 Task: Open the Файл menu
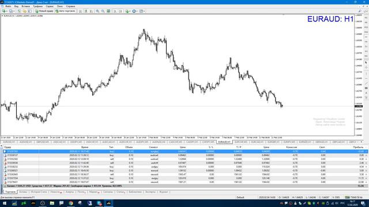click(x=8, y=6)
